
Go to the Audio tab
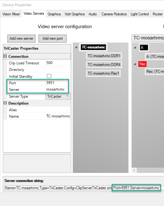pos(93,14)
